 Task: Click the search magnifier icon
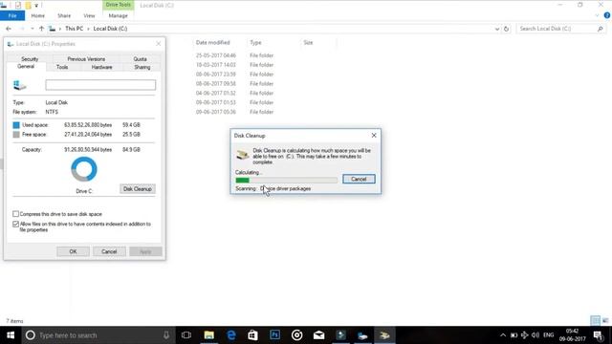point(600,29)
